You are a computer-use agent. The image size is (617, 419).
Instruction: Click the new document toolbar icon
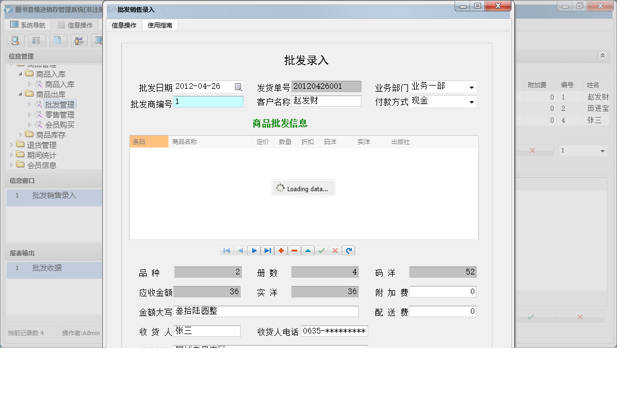point(58,40)
